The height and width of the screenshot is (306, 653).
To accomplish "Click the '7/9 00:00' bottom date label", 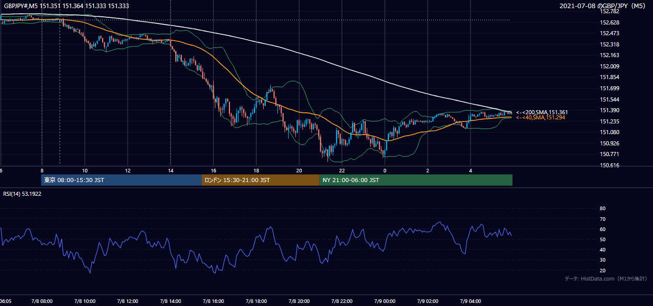I will (385, 301).
